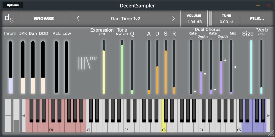Go to previous preset arrow
The image size is (275, 137).
tap(78, 19)
